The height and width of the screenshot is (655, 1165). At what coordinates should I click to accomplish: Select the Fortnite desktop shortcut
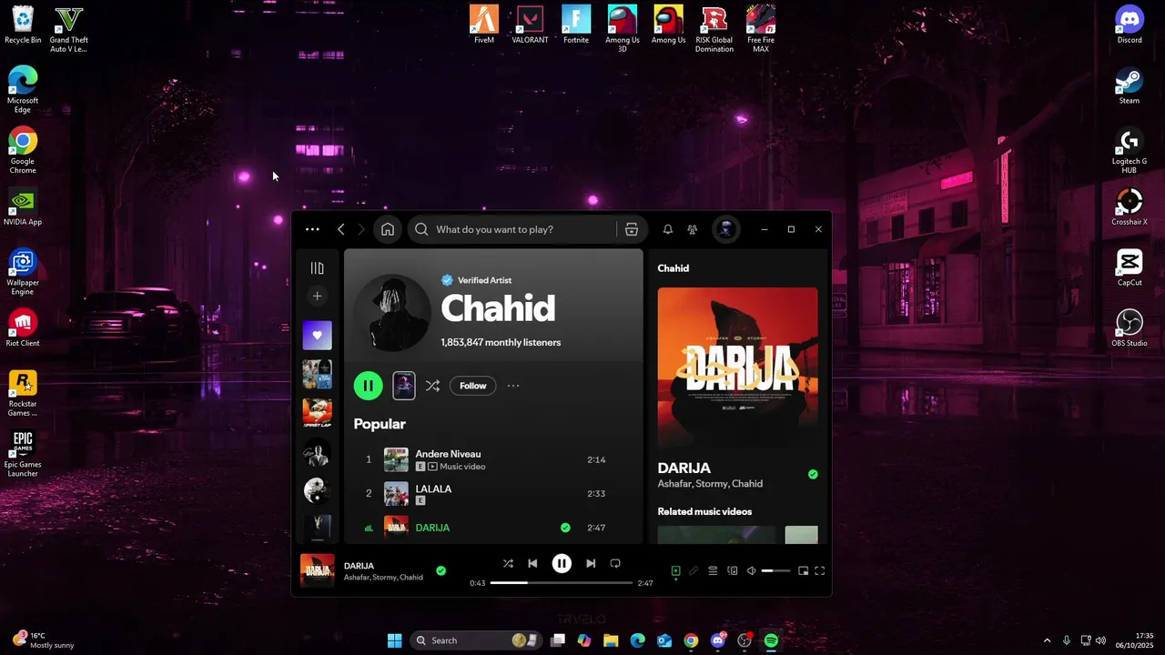[x=576, y=25]
